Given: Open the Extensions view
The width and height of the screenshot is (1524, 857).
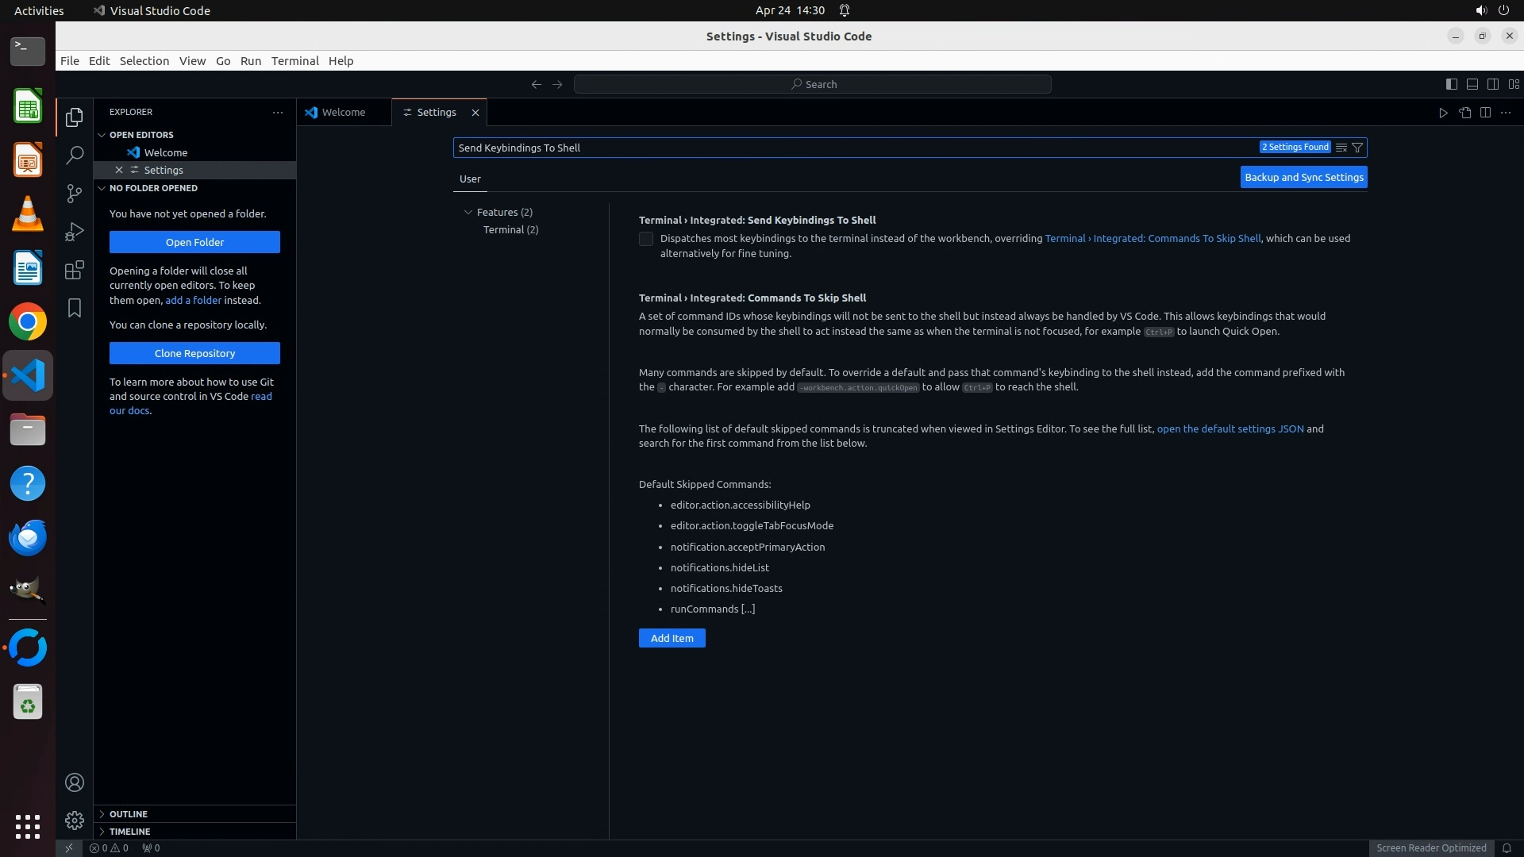Looking at the screenshot, I should pyautogui.click(x=75, y=270).
